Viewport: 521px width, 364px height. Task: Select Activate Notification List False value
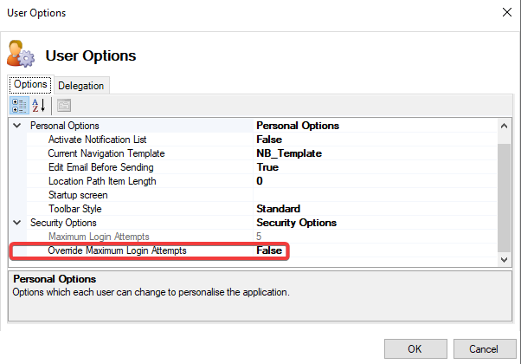269,140
